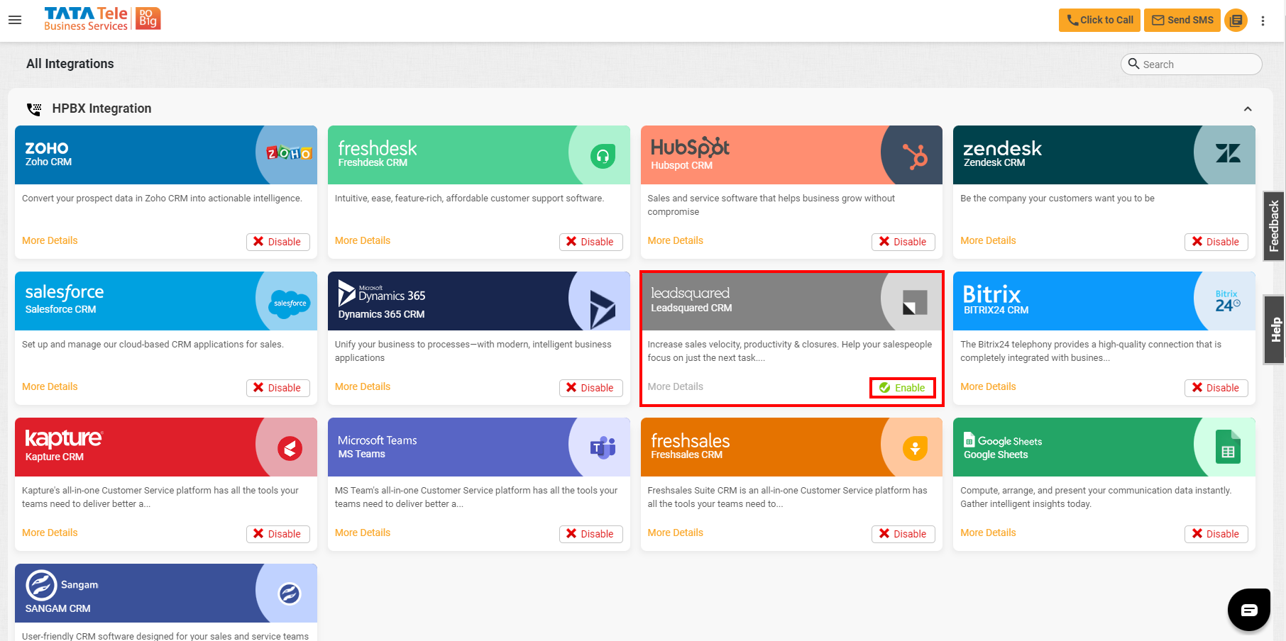Open the Tata Tele Business Services logo
This screenshot has height=641, width=1286.
coord(102,19)
